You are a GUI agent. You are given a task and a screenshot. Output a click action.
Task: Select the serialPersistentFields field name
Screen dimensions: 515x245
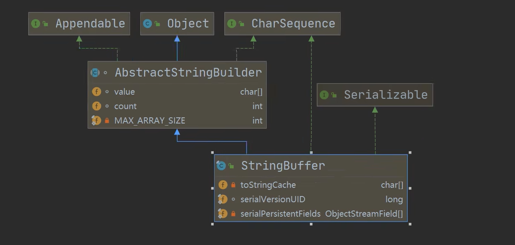pos(281,214)
